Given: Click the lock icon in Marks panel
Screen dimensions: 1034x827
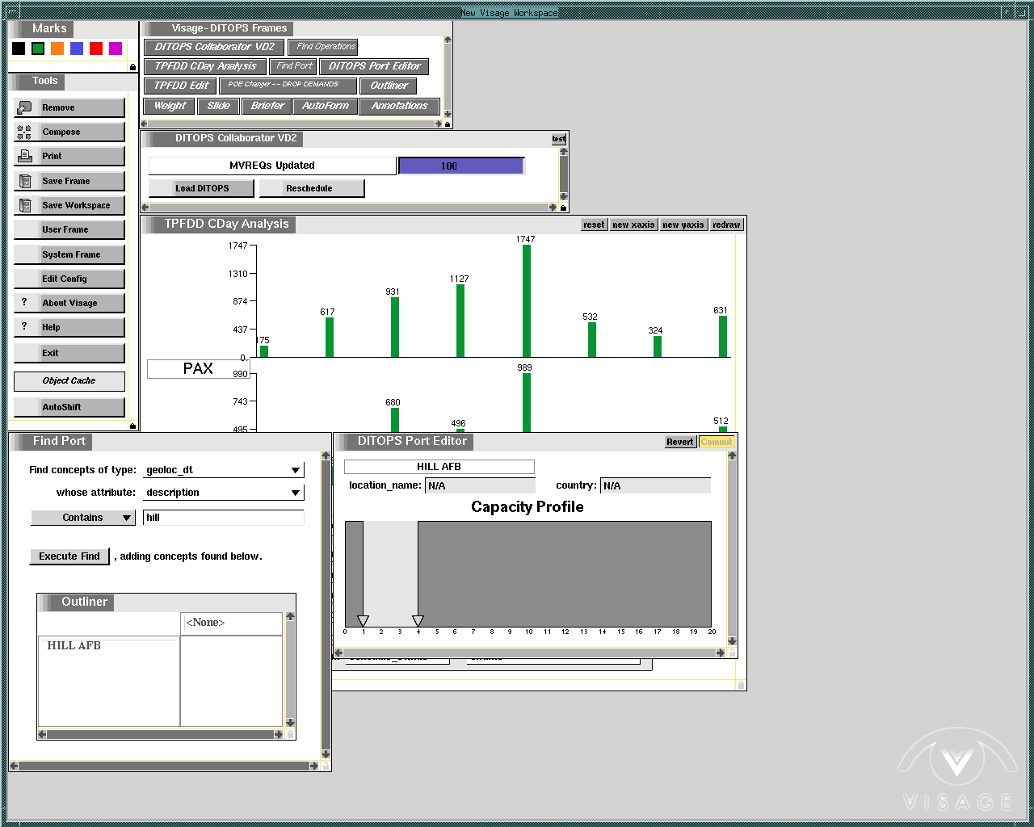Looking at the screenshot, I should coord(132,67).
